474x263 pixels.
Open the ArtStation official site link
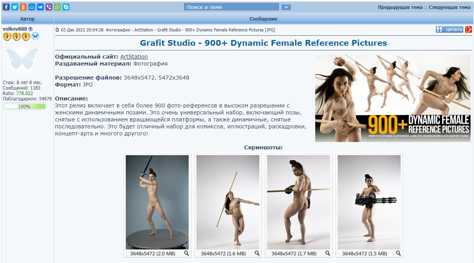134,57
